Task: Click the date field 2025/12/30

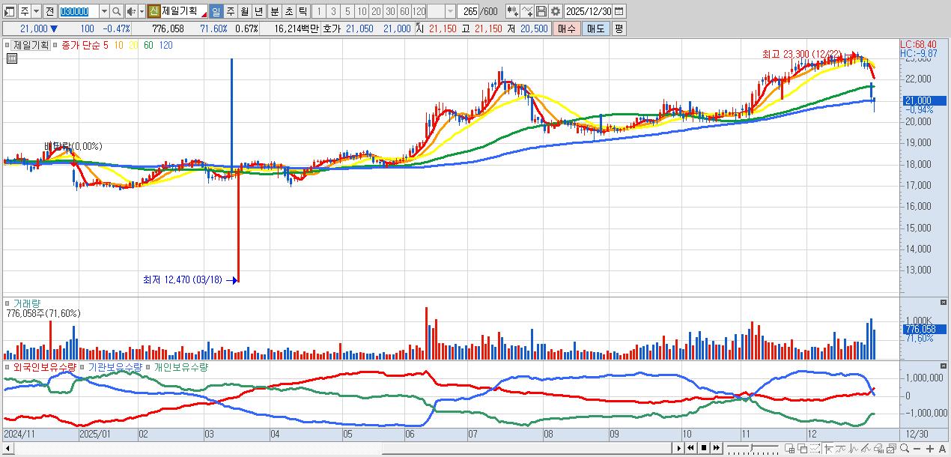Action: click(x=589, y=11)
